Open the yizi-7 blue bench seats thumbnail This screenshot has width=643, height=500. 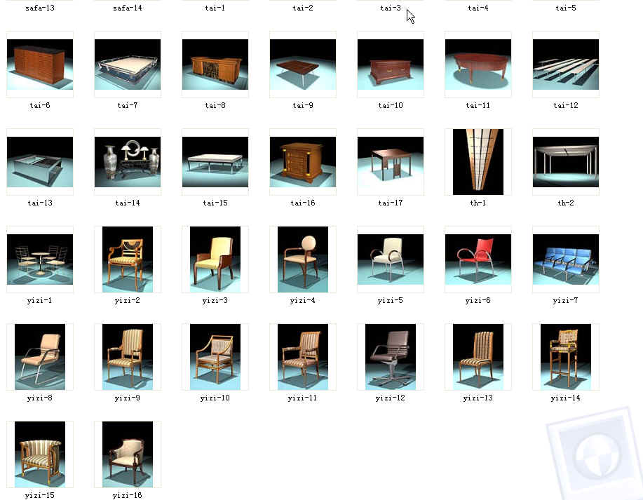tap(566, 259)
